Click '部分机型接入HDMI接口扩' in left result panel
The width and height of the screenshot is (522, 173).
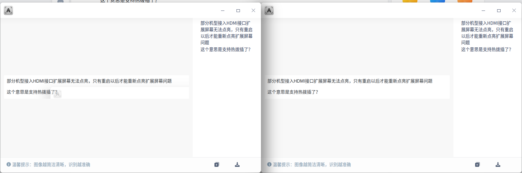click(x=225, y=23)
